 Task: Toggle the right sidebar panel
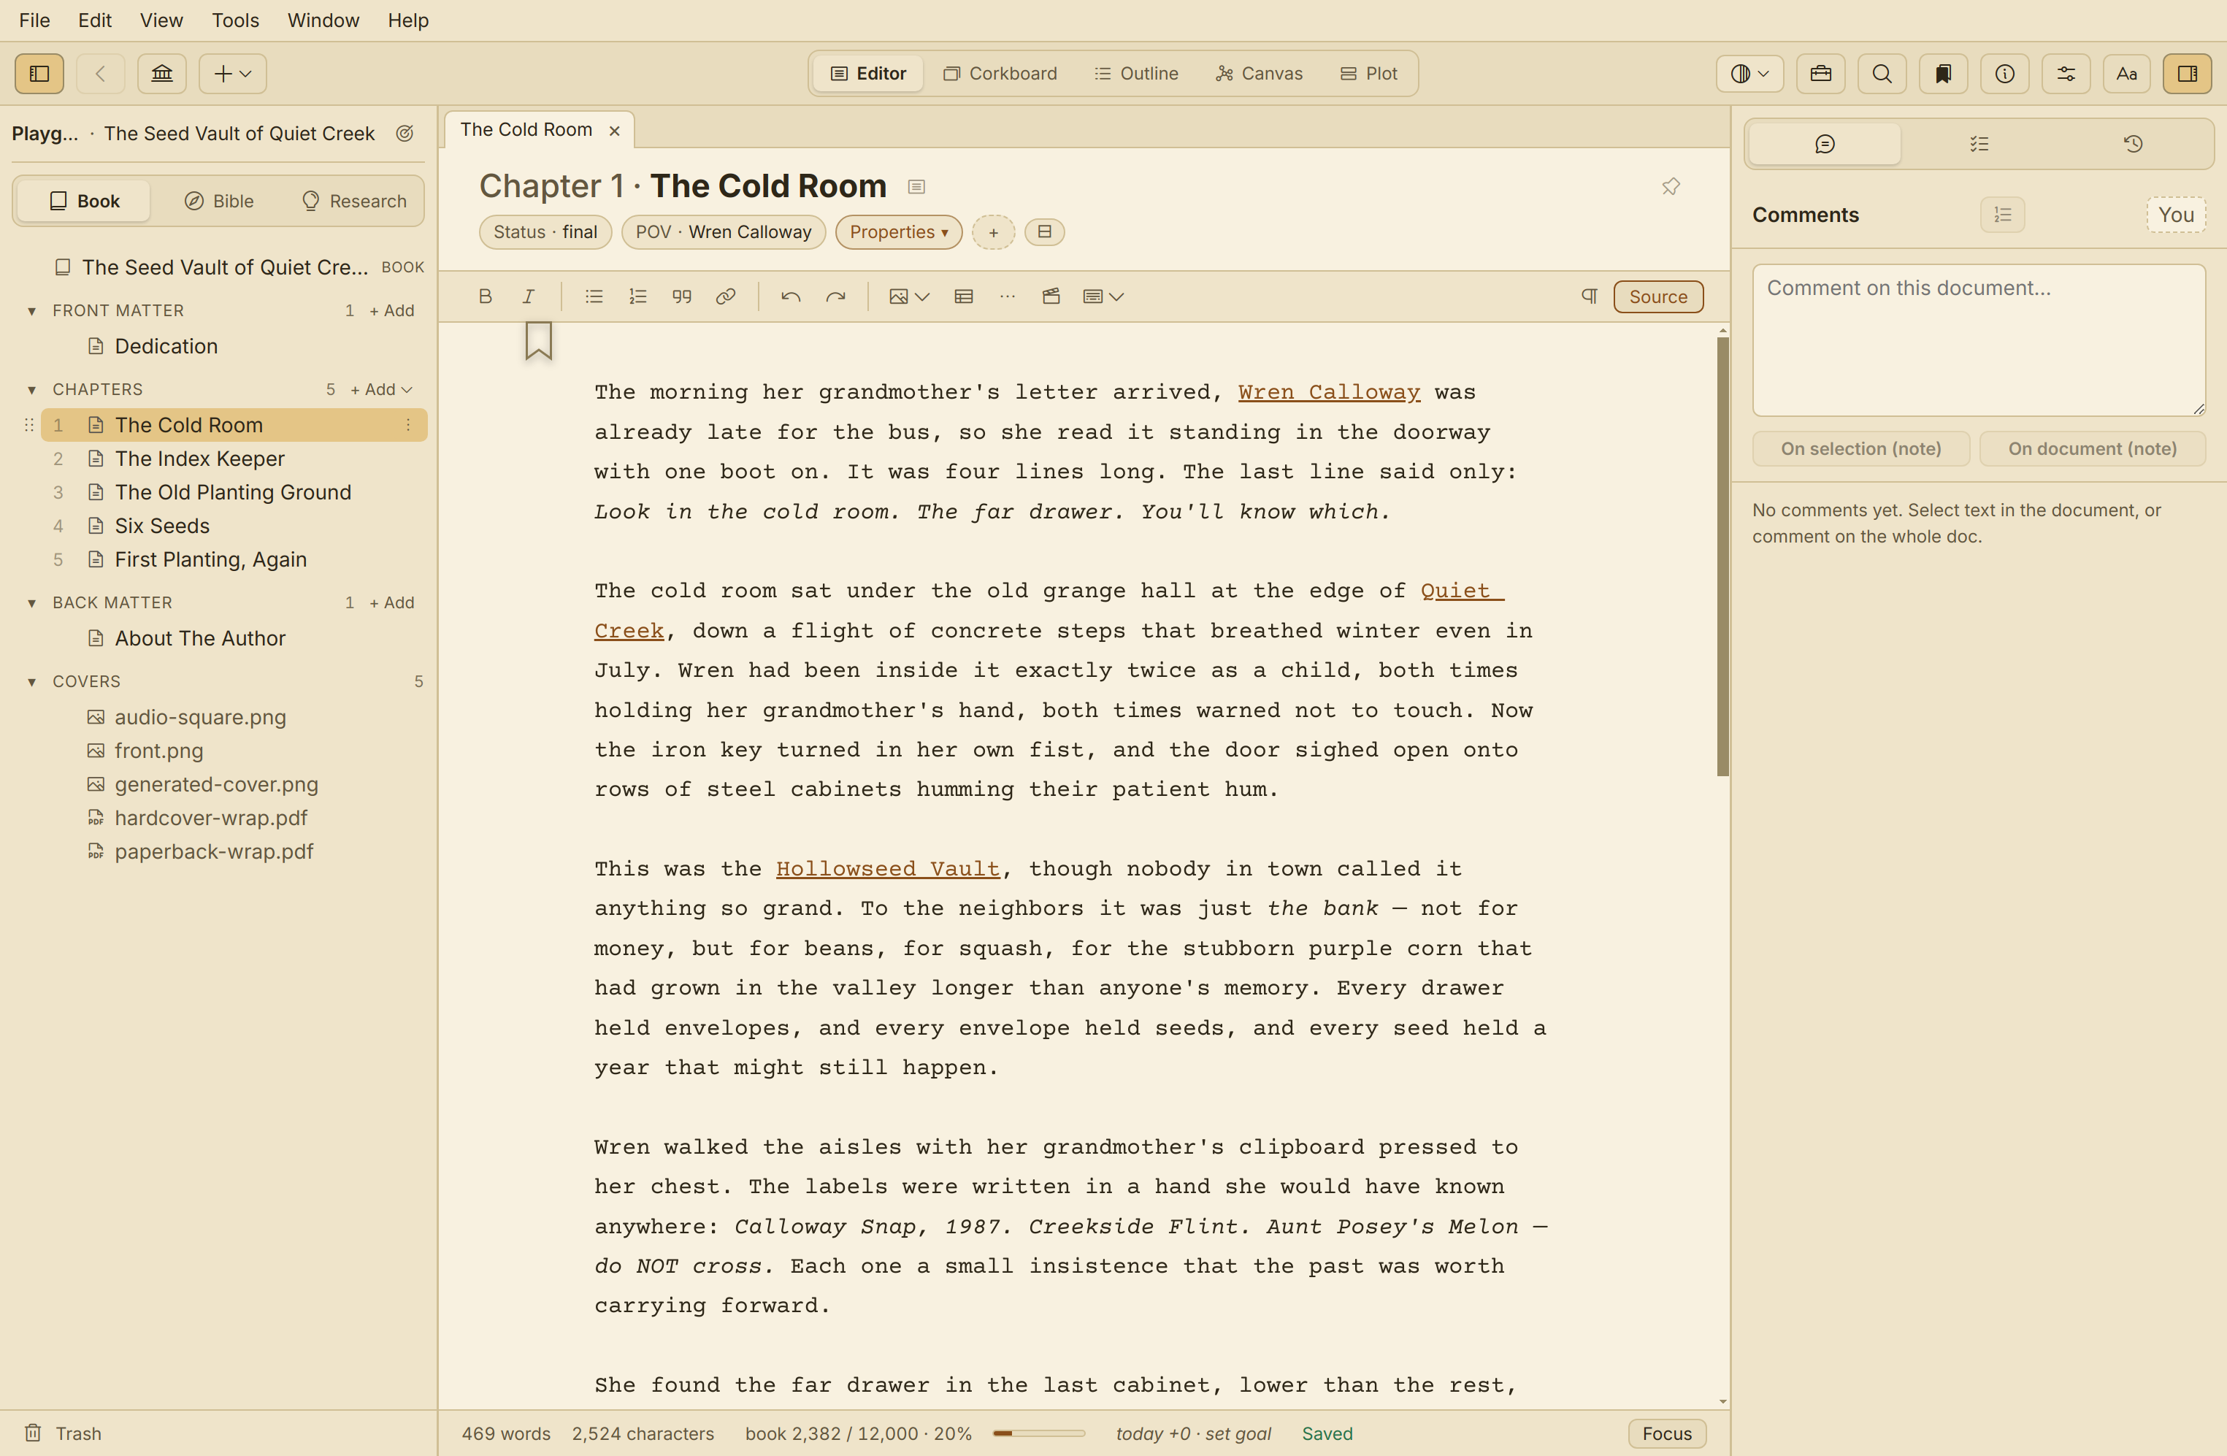click(2188, 73)
